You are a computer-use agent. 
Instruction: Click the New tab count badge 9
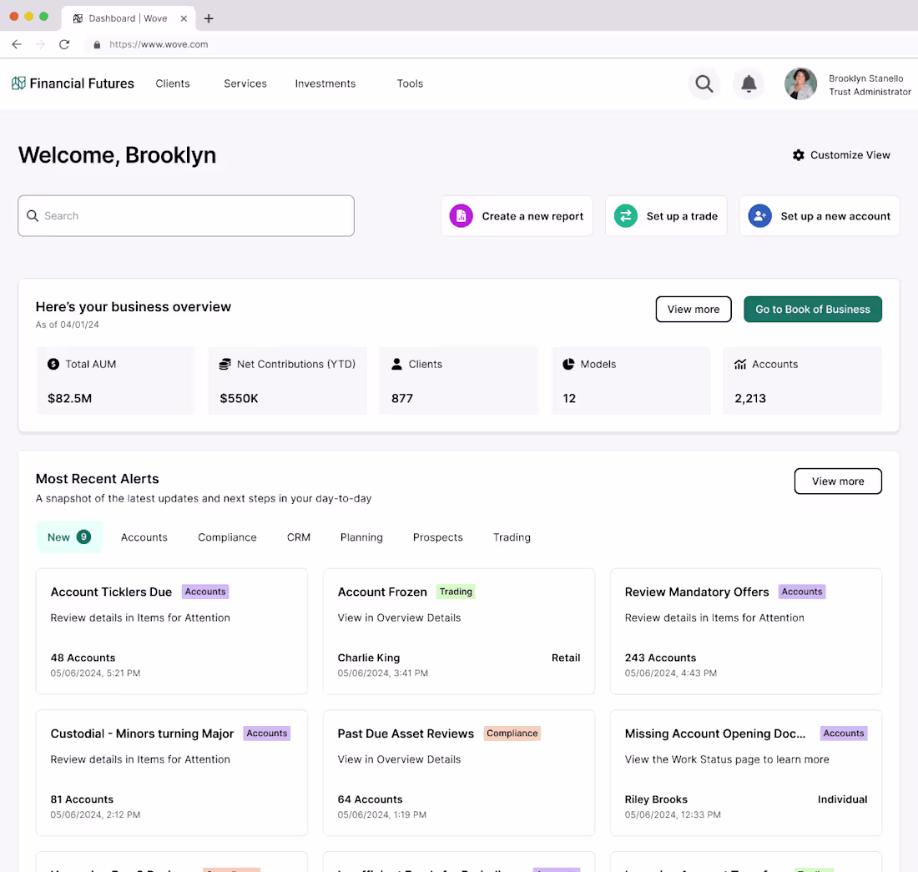pos(83,537)
